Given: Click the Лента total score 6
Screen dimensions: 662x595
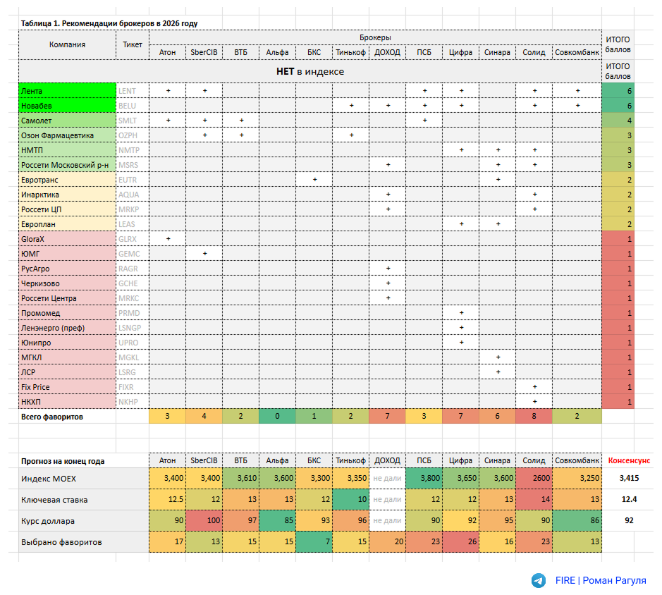Looking at the screenshot, I should pos(618,91).
